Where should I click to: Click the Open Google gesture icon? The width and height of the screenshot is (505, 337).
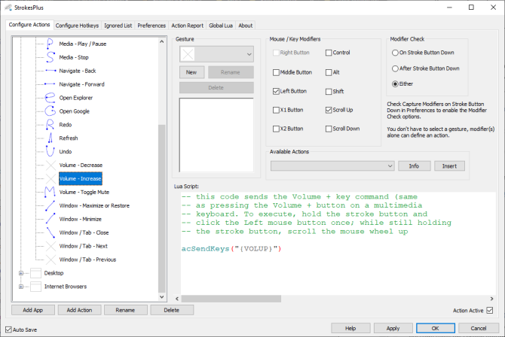(x=50, y=111)
